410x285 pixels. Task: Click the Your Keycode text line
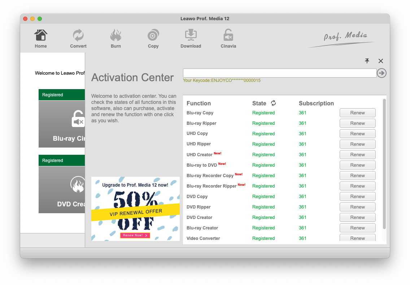pyautogui.click(x=222, y=80)
